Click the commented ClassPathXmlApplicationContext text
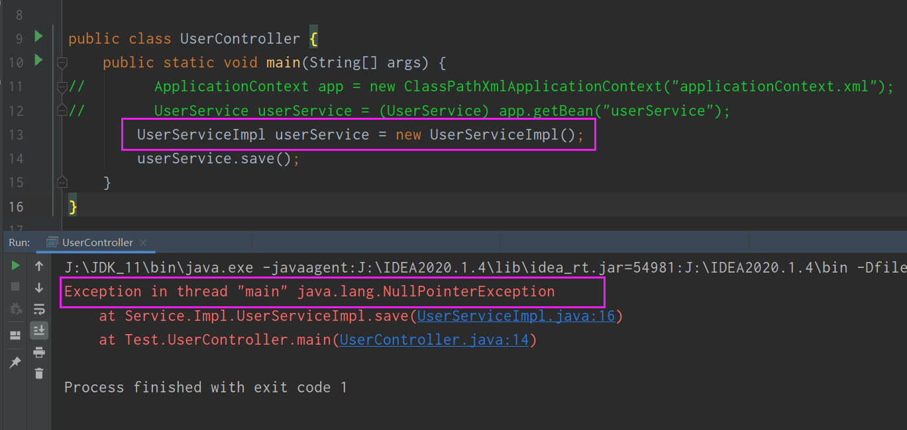907x430 pixels. tap(533, 87)
